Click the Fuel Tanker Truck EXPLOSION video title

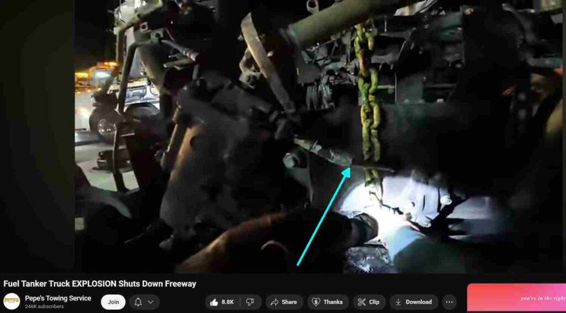[99, 284]
